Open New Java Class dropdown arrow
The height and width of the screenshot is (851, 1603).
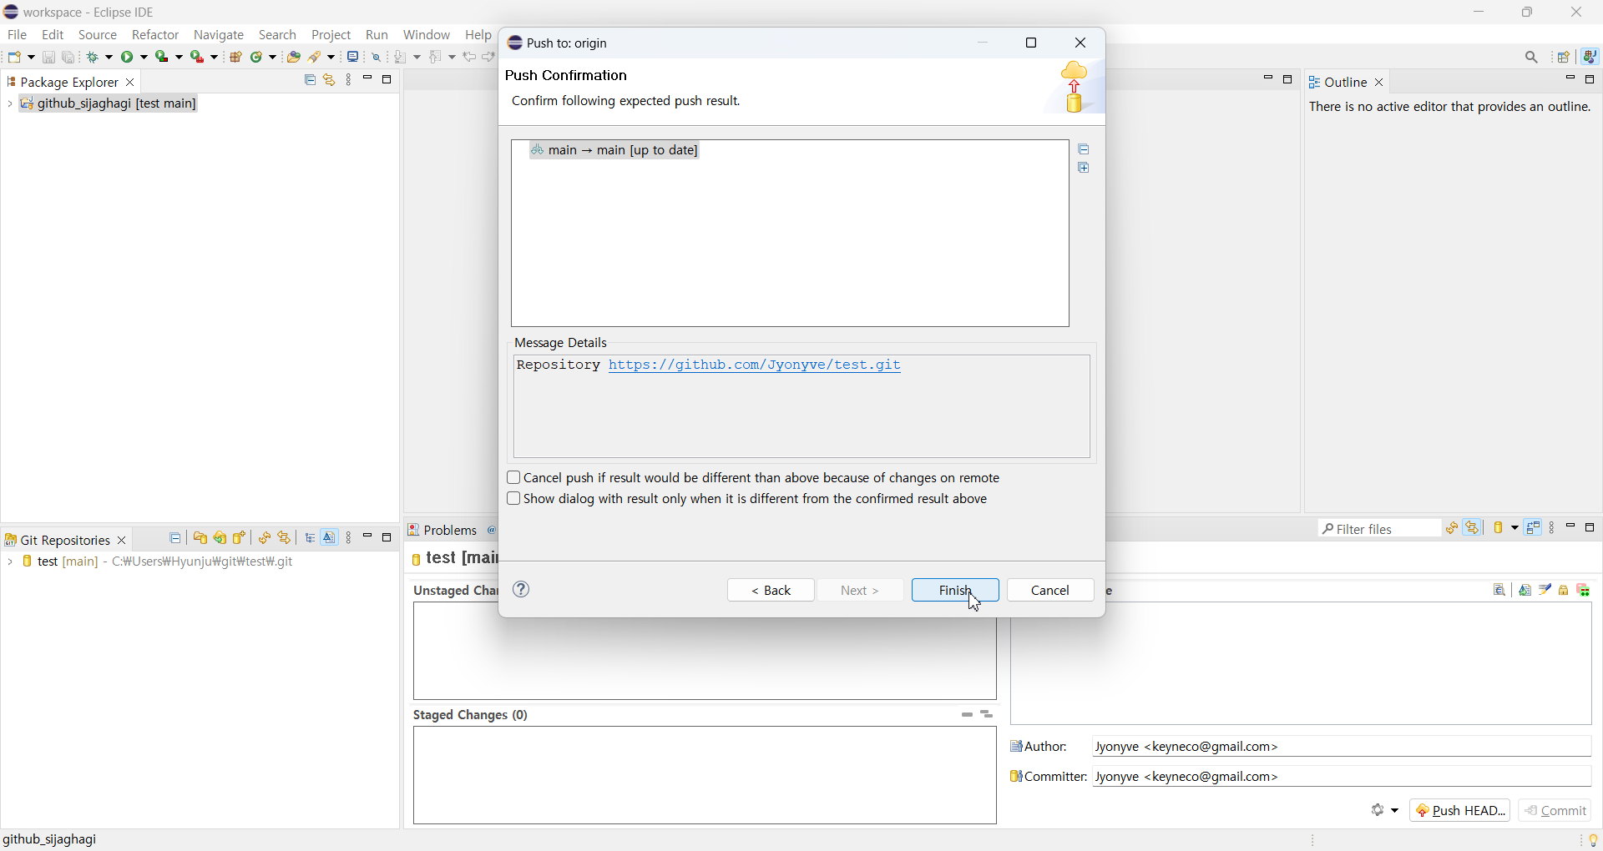[x=273, y=58]
